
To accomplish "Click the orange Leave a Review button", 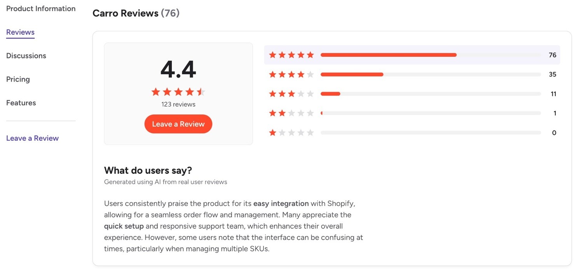I will click(x=178, y=124).
